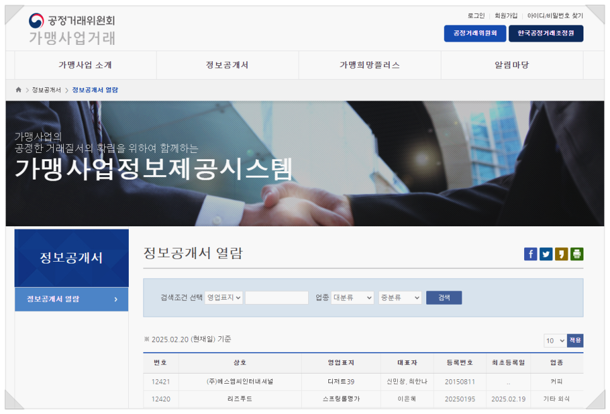
Task: Click 회원가입 link
Action: click(x=506, y=16)
